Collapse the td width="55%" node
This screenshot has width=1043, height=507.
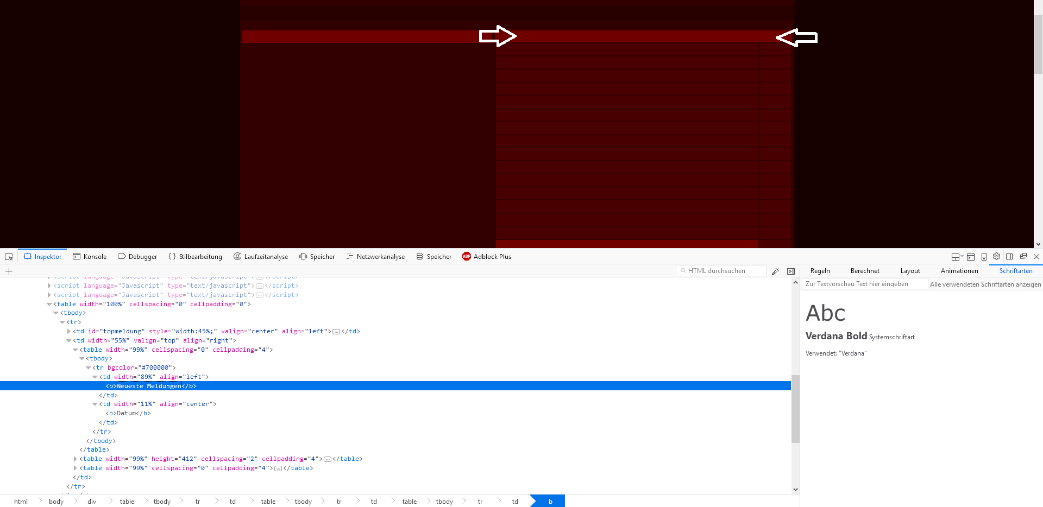69,340
